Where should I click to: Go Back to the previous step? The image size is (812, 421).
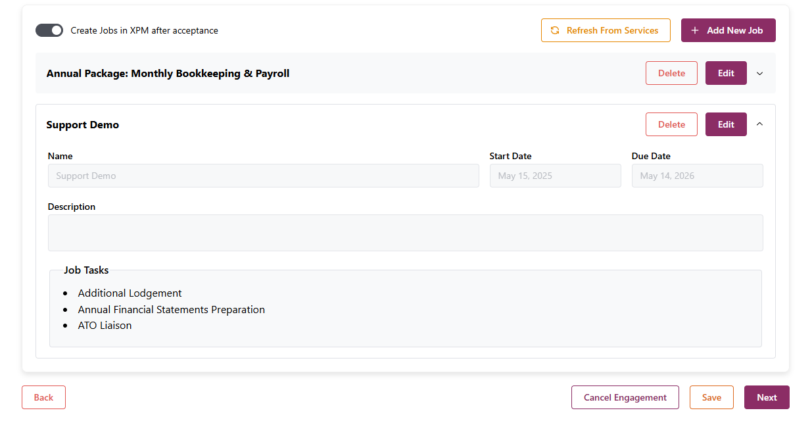pyautogui.click(x=43, y=397)
